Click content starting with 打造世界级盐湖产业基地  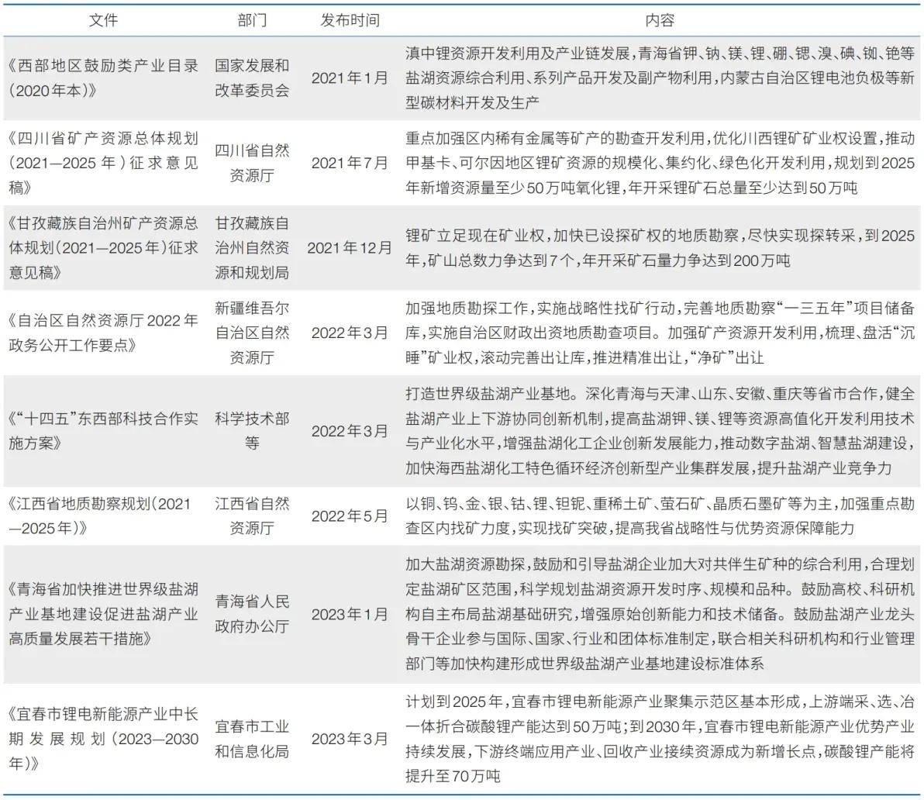(660, 431)
